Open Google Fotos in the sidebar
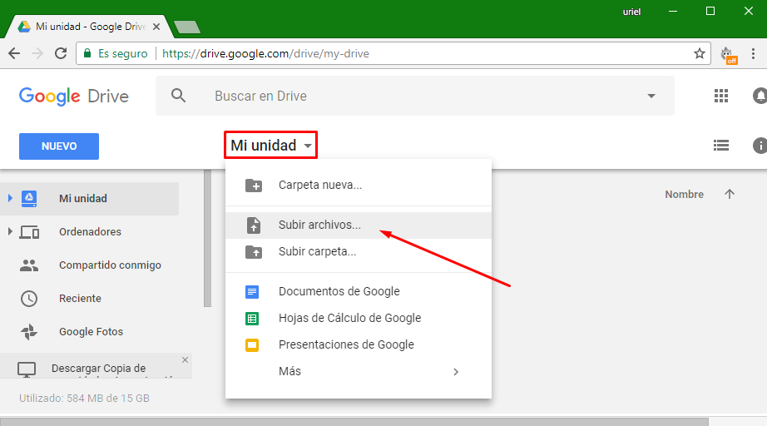 pyautogui.click(x=89, y=332)
